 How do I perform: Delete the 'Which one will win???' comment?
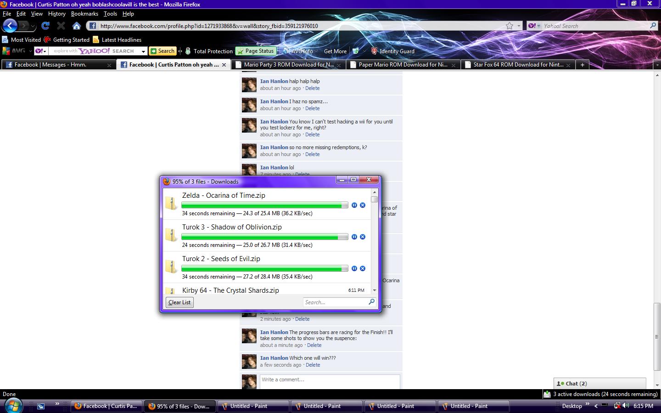click(313, 365)
